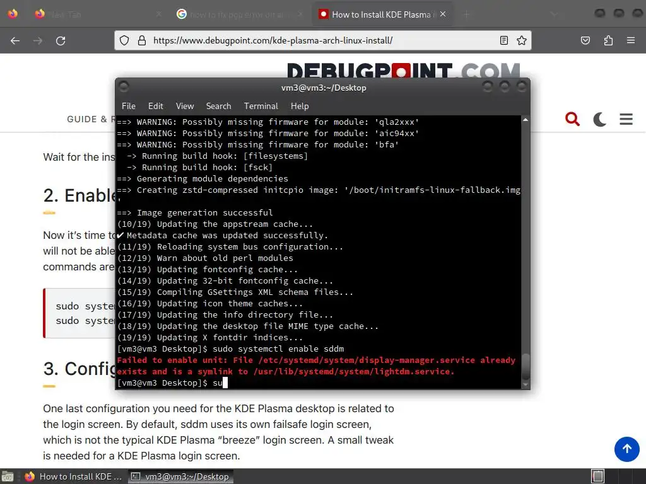This screenshot has width=646, height=484.
Task: Open terminal Search menu
Action: pyautogui.click(x=218, y=106)
